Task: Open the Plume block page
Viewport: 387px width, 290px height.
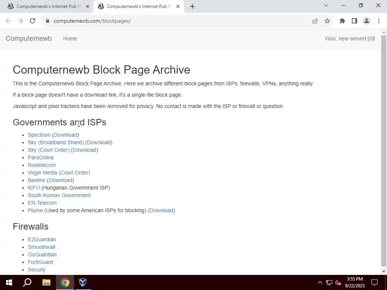Action: pos(35,210)
